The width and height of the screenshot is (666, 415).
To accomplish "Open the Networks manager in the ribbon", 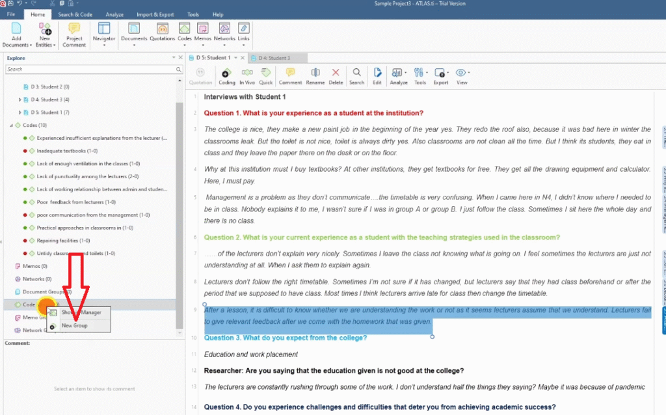I will coord(224,32).
